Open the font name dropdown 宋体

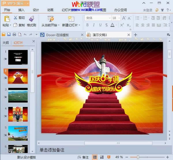[110, 18]
